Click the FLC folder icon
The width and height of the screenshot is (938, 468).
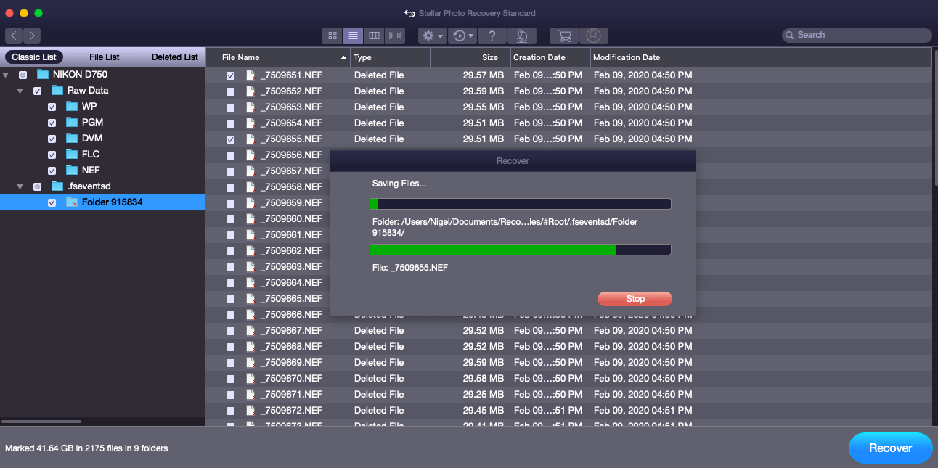click(x=72, y=154)
